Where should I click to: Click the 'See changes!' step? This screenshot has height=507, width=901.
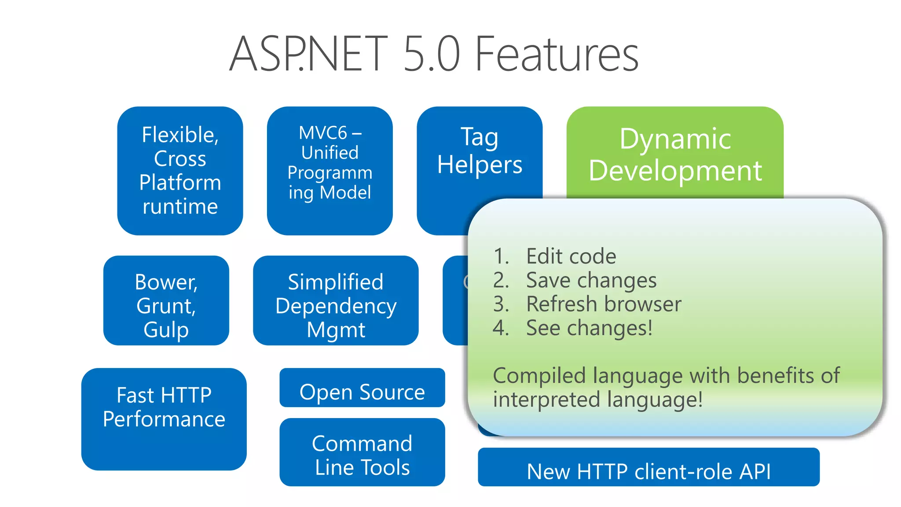coord(589,328)
